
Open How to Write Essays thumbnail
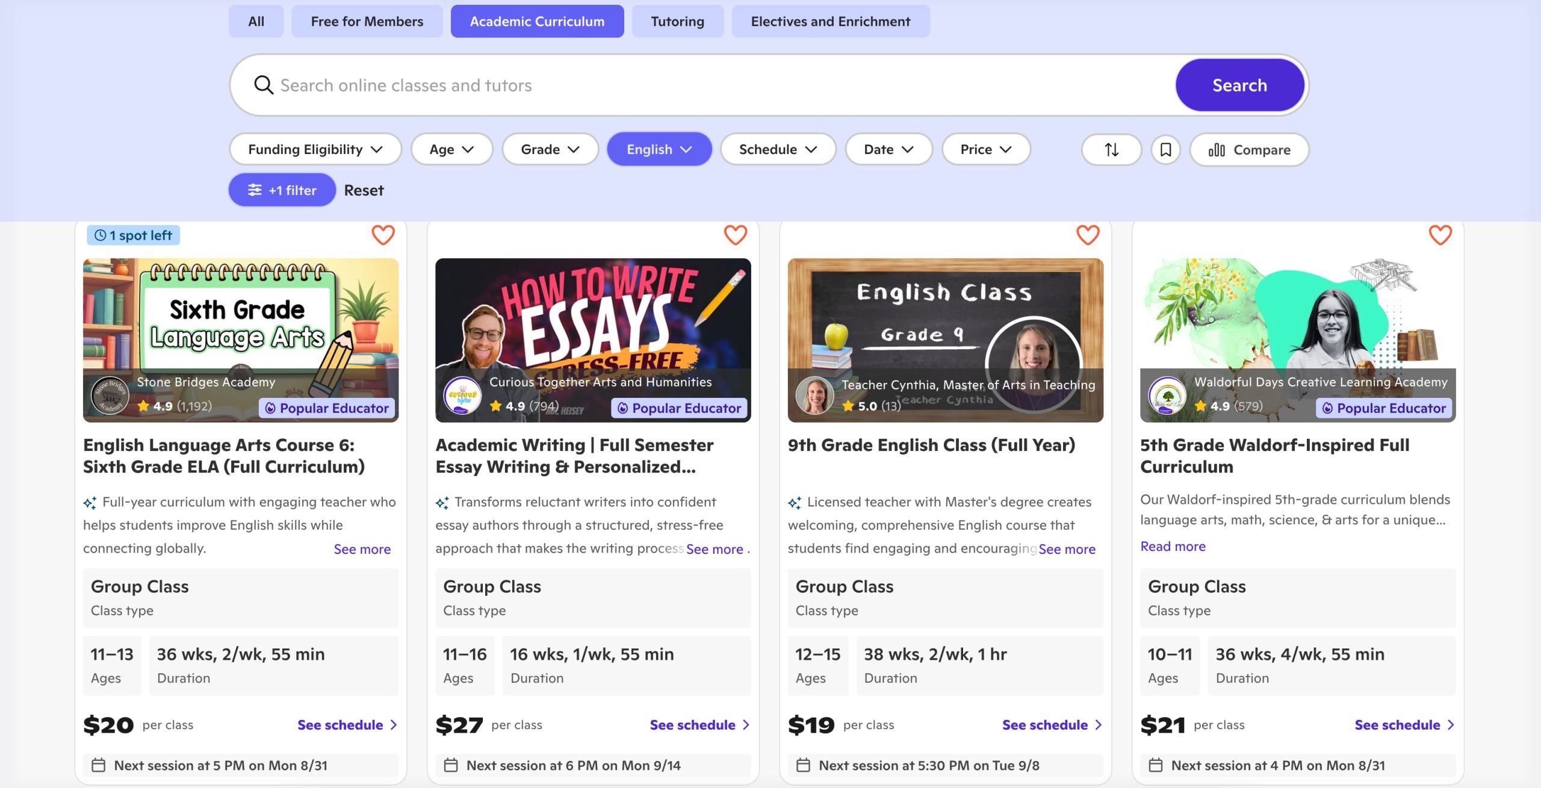point(593,340)
